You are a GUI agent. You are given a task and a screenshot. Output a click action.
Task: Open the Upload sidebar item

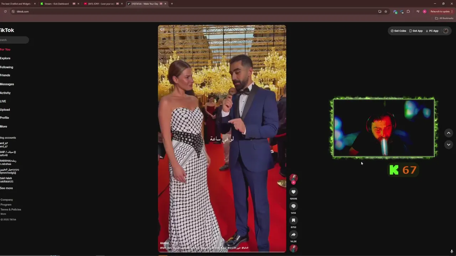5,110
